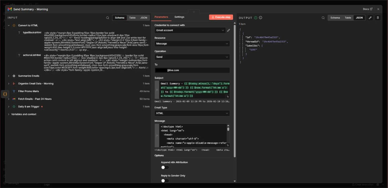Screen dimensions: 388x188
Task: Click the To email address field
Action: coord(192,70)
